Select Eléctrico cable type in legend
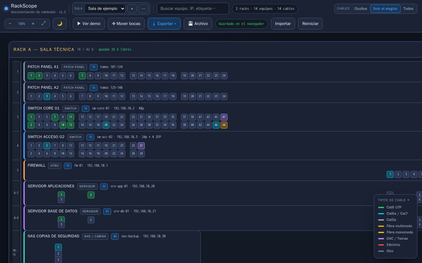The width and height of the screenshot is (422, 263). pos(389,245)
